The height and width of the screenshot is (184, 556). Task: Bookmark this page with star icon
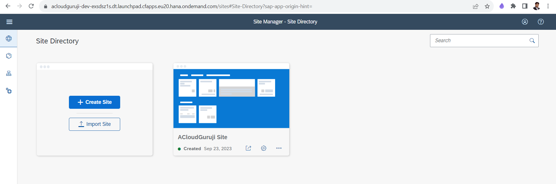click(x=487, y=6)
